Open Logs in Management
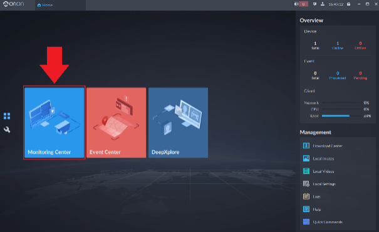Image resolution: width=379 pixels, height=232 pixels. click(316, 197)
